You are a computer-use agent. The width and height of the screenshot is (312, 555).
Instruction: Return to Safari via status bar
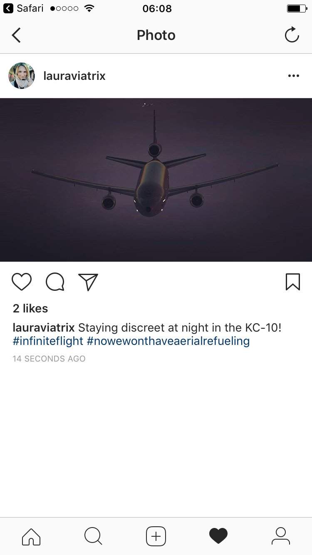[23, 8]
